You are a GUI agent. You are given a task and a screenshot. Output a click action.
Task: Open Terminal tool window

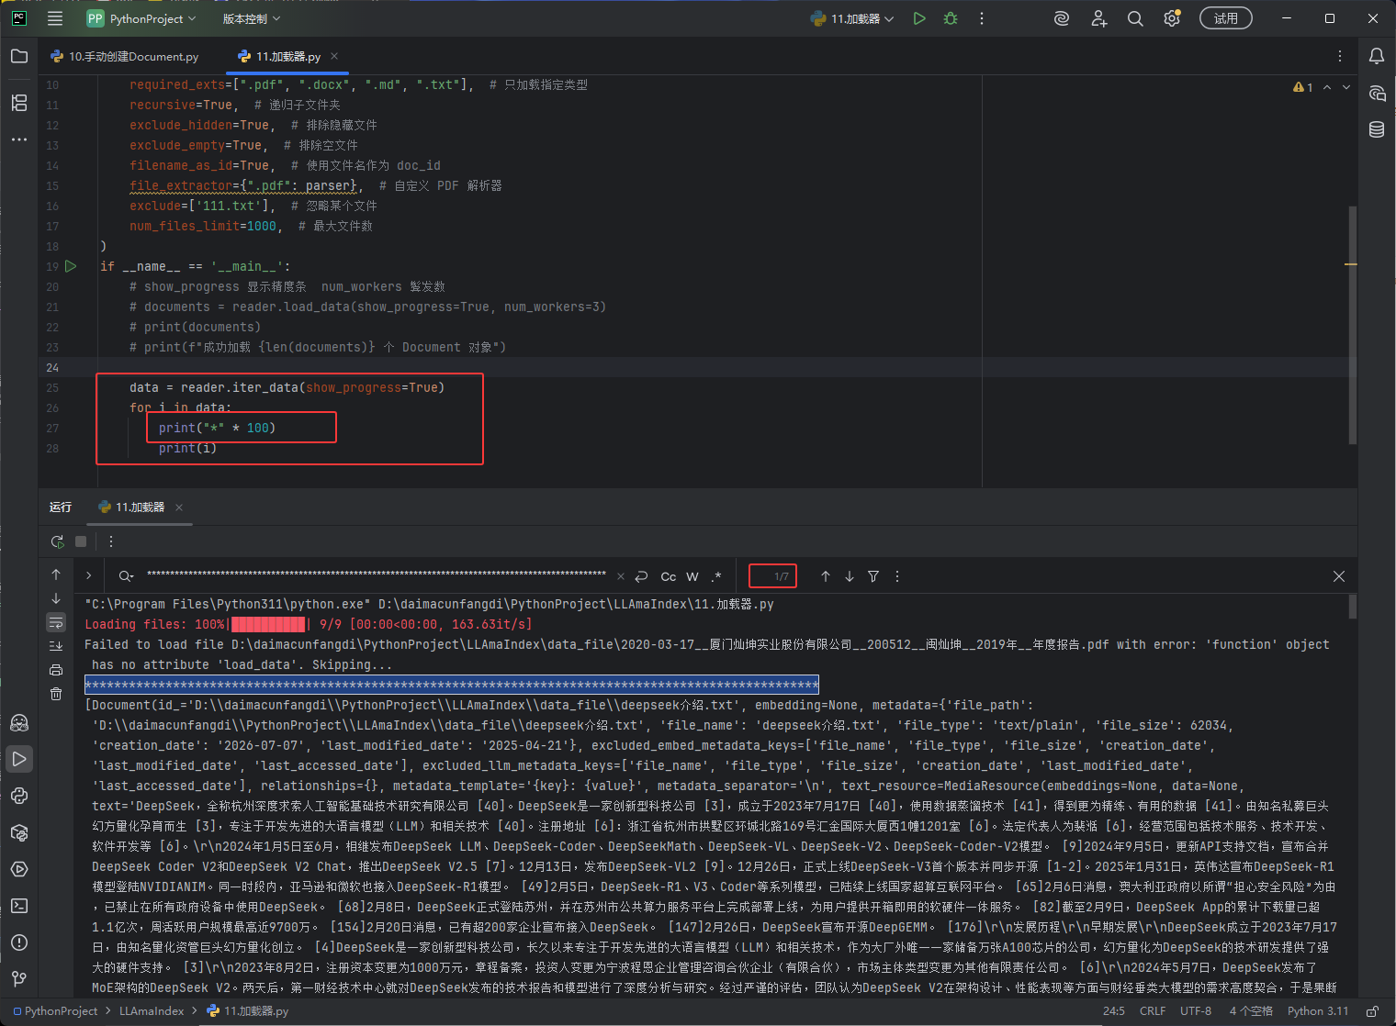(x=19, y=906)
